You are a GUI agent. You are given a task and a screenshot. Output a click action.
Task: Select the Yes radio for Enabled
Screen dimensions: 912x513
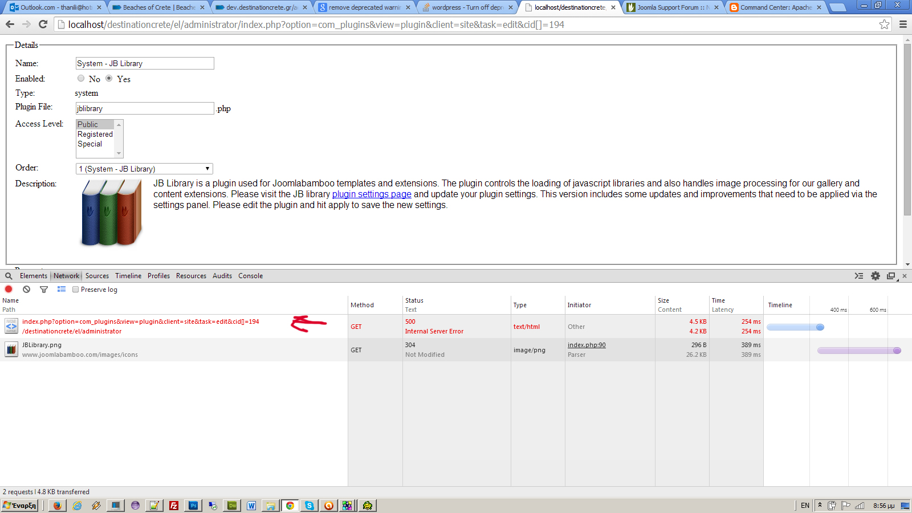(x=109, y=79)
